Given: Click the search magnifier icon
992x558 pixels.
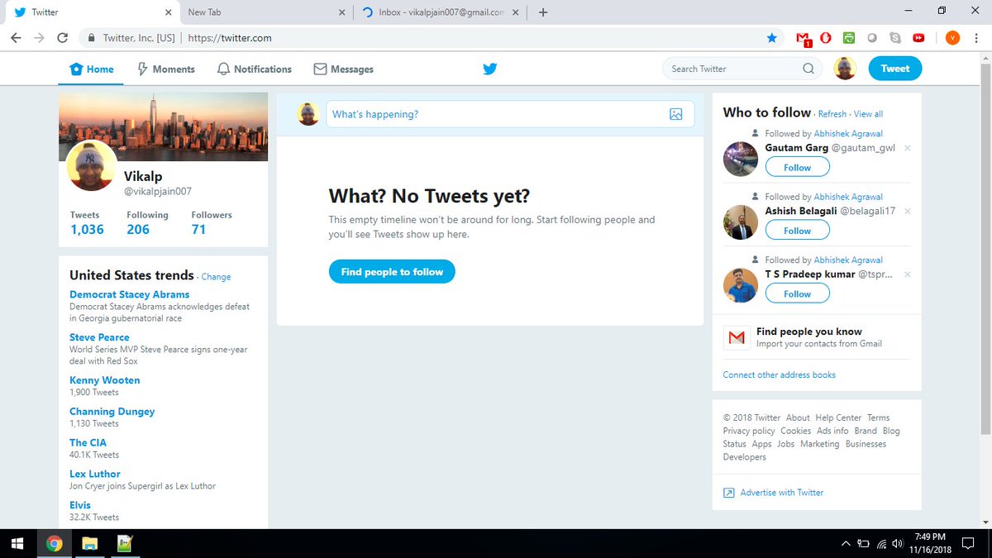Looking at the screenshot, I should pos(808,69).
